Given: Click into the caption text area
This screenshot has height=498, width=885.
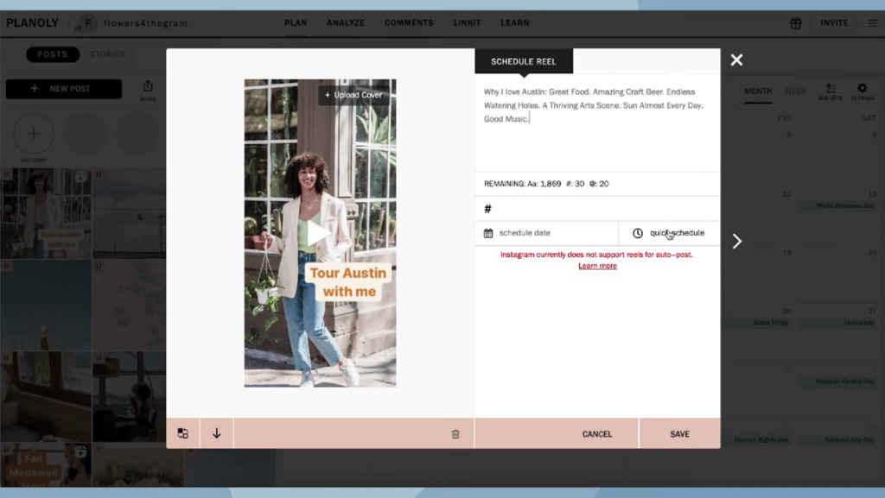Looking at the screenshot, I should click(x=597, y=123).
